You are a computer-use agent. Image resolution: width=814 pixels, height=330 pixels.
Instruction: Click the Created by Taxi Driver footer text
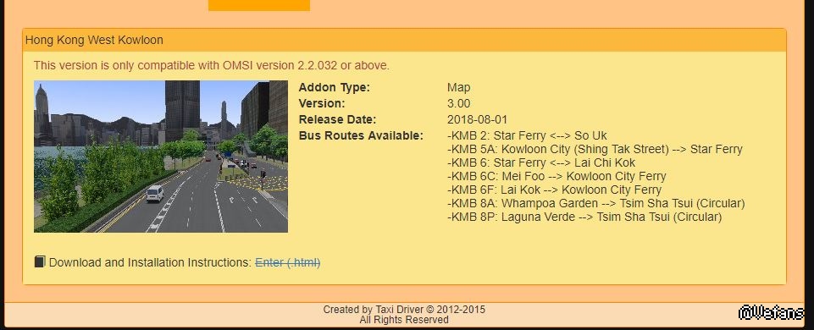pos(404,310)
